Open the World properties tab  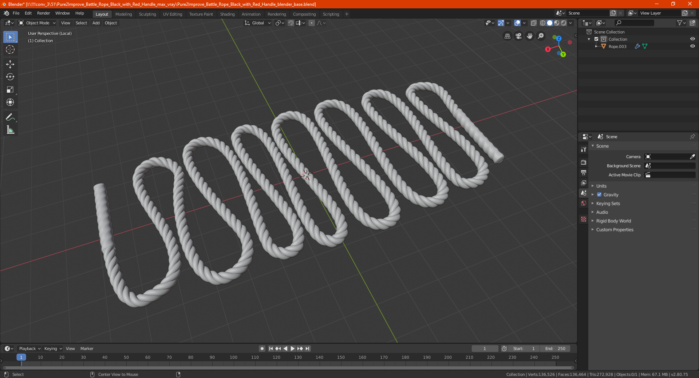pyautogui.click(x=584, y=203)
